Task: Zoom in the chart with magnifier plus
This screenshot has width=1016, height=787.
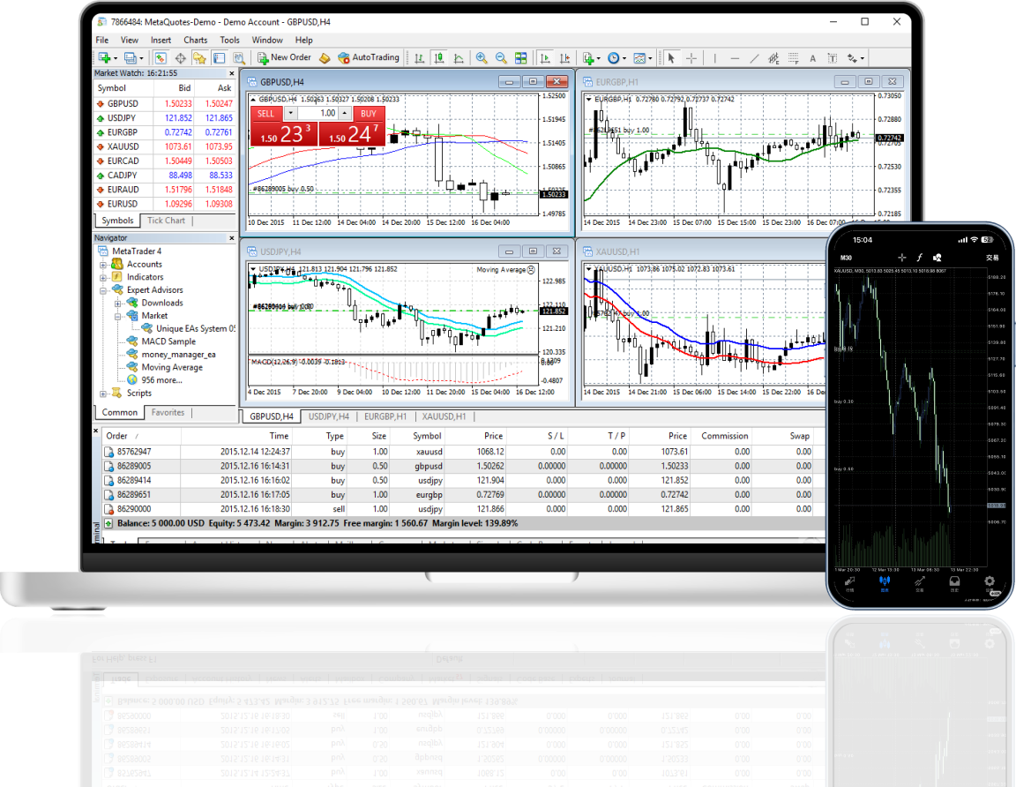Action: point(482,58)
